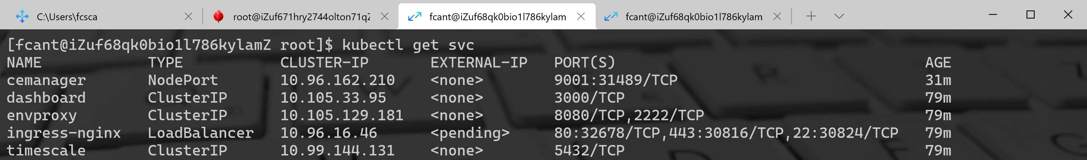Click the blue move-arrows icon on first tab
The image size is (1087, 160).
22,16
